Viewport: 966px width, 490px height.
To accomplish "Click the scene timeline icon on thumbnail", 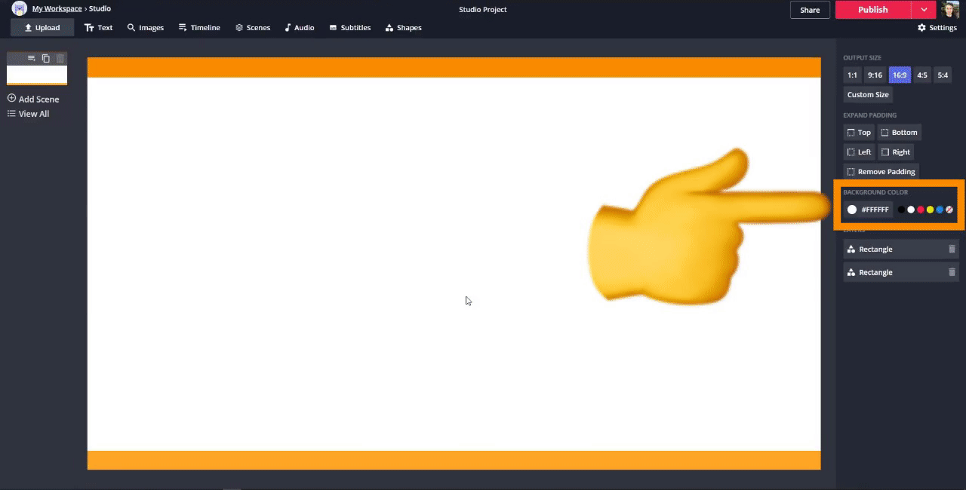I will click(32, 58).
